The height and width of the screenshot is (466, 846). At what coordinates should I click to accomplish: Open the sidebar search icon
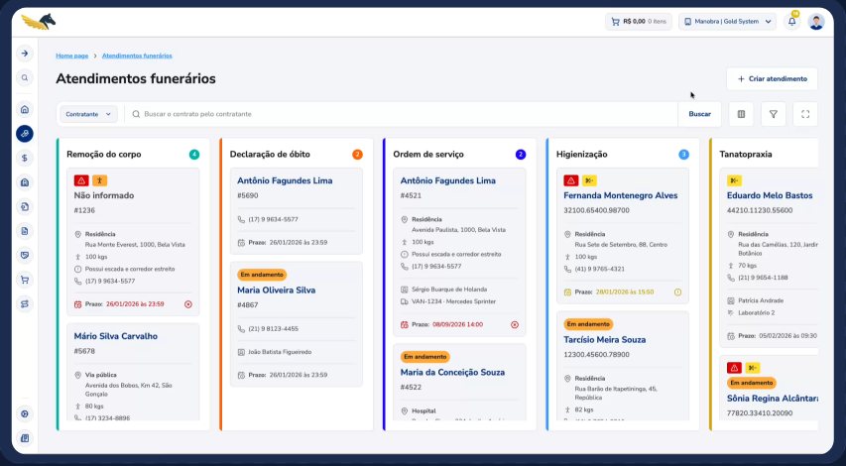24,77
